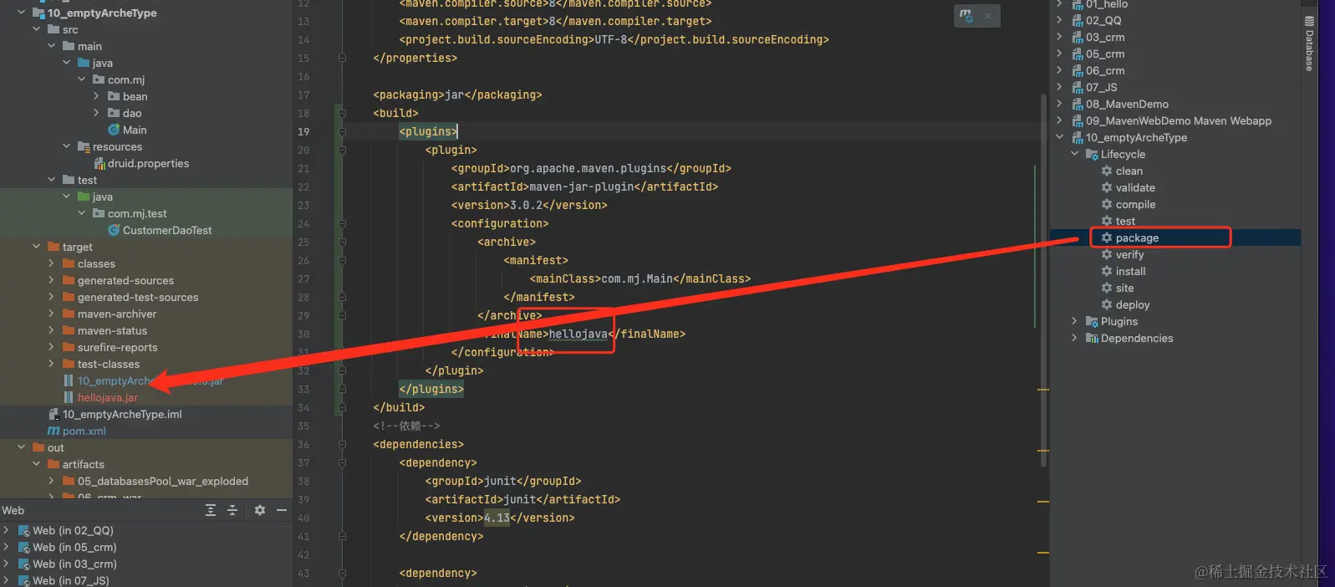
Task: Select the maven-status folder
Action: 112,331
